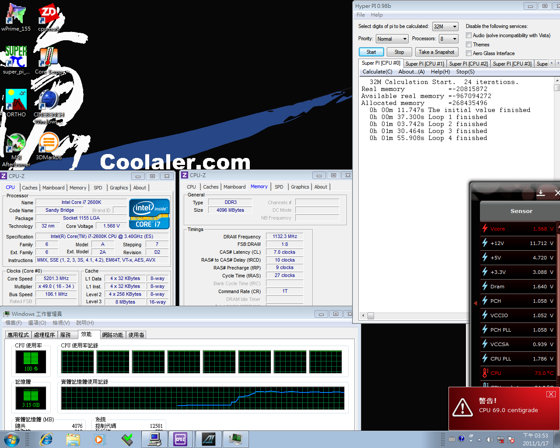Click the Core Speed 5201.3 MHz field
The width and height of the screenshot is (560, 448).
(56, 278)
